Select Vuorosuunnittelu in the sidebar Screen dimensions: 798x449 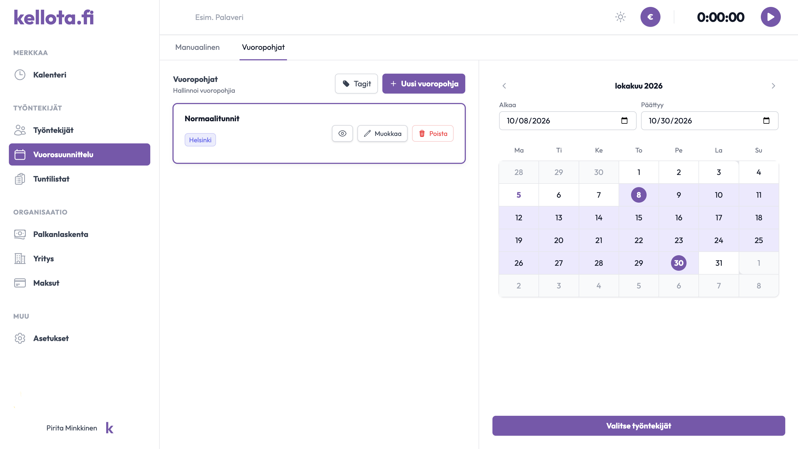click(x=80, y=155)
